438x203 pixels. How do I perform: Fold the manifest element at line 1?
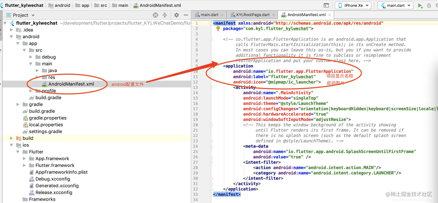pyautogui.click(x=211, y=23)
